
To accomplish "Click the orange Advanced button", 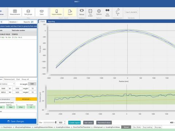I will tap(26, 99).
